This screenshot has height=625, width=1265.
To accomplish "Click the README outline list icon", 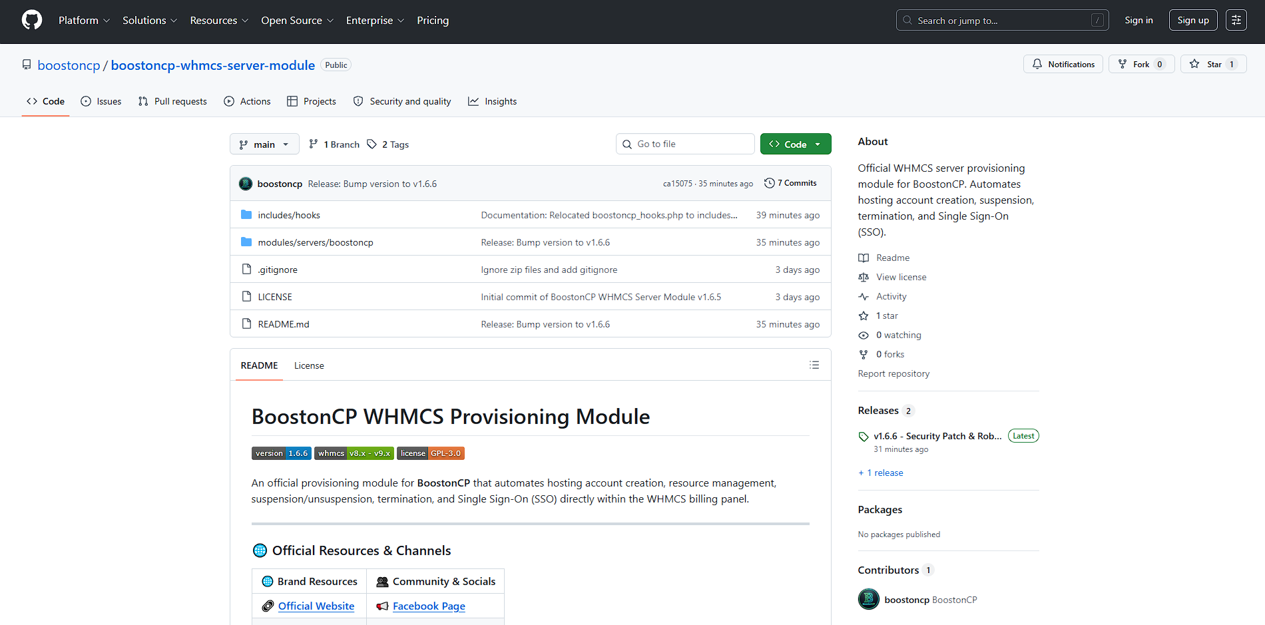I will pyautogui.click(x=814, y=365).
